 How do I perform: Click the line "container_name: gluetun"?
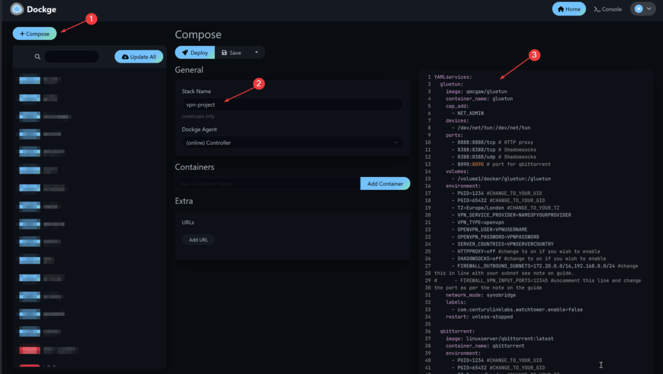tap(479, 99)
